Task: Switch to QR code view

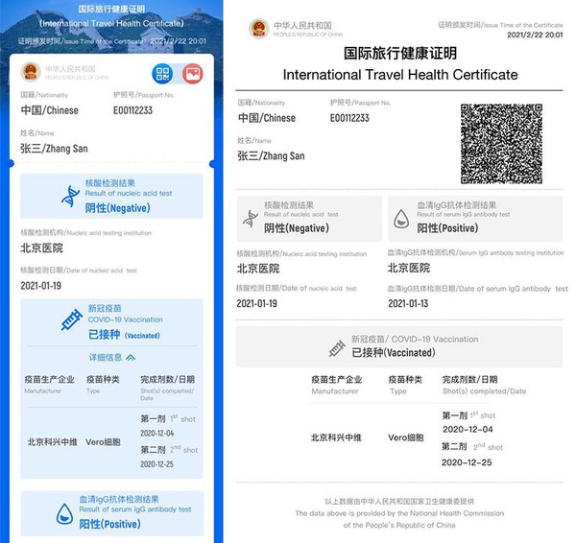Action: click(x=162, y=73)
